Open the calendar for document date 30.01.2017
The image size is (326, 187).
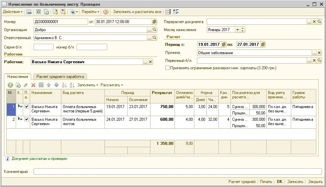(x=154, y=22)
